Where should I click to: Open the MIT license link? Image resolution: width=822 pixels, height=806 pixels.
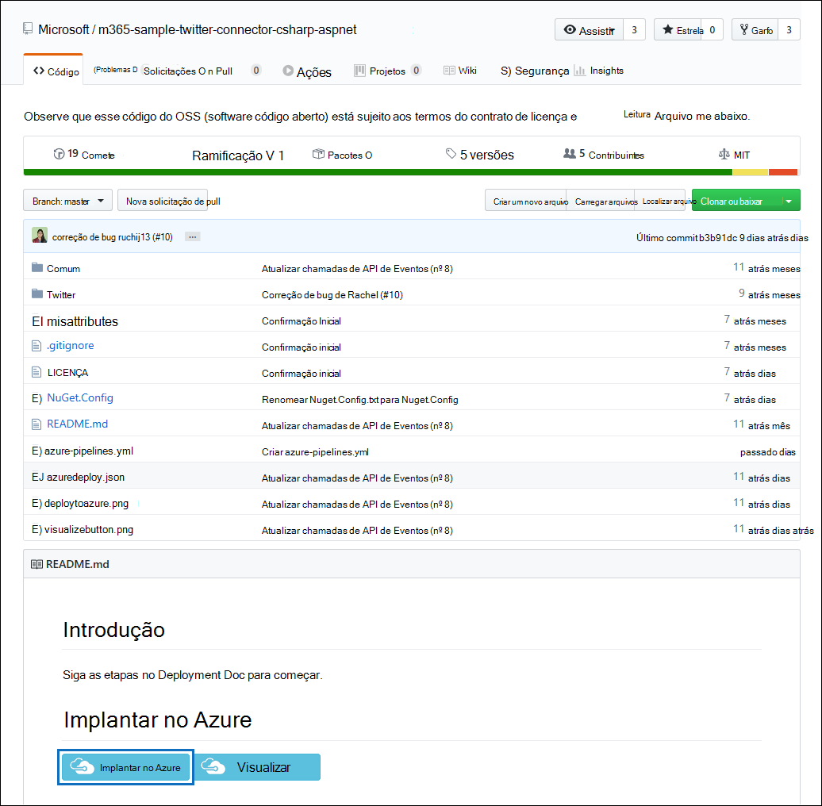pos(734,155)
